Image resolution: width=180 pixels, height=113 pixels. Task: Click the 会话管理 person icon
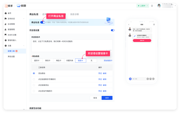click(x=5, y=24)
